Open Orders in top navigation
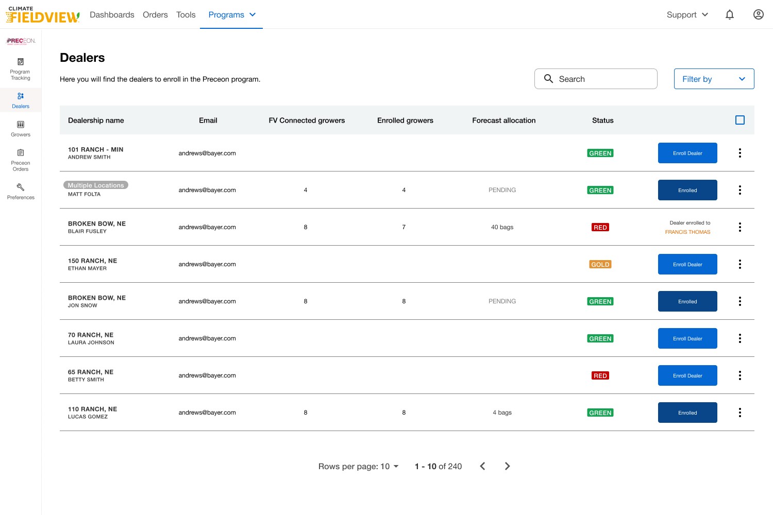The width and height of the screenshot is (773, 515). point(155,15)
